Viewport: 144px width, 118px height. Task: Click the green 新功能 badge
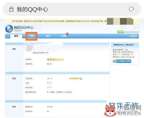[x=121, y=32]
